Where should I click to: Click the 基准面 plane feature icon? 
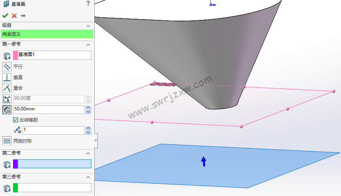coord(6,4)
